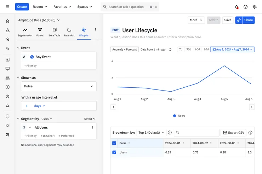Open the notifications bell icon
262x174 pixels.
coord(237,7)
